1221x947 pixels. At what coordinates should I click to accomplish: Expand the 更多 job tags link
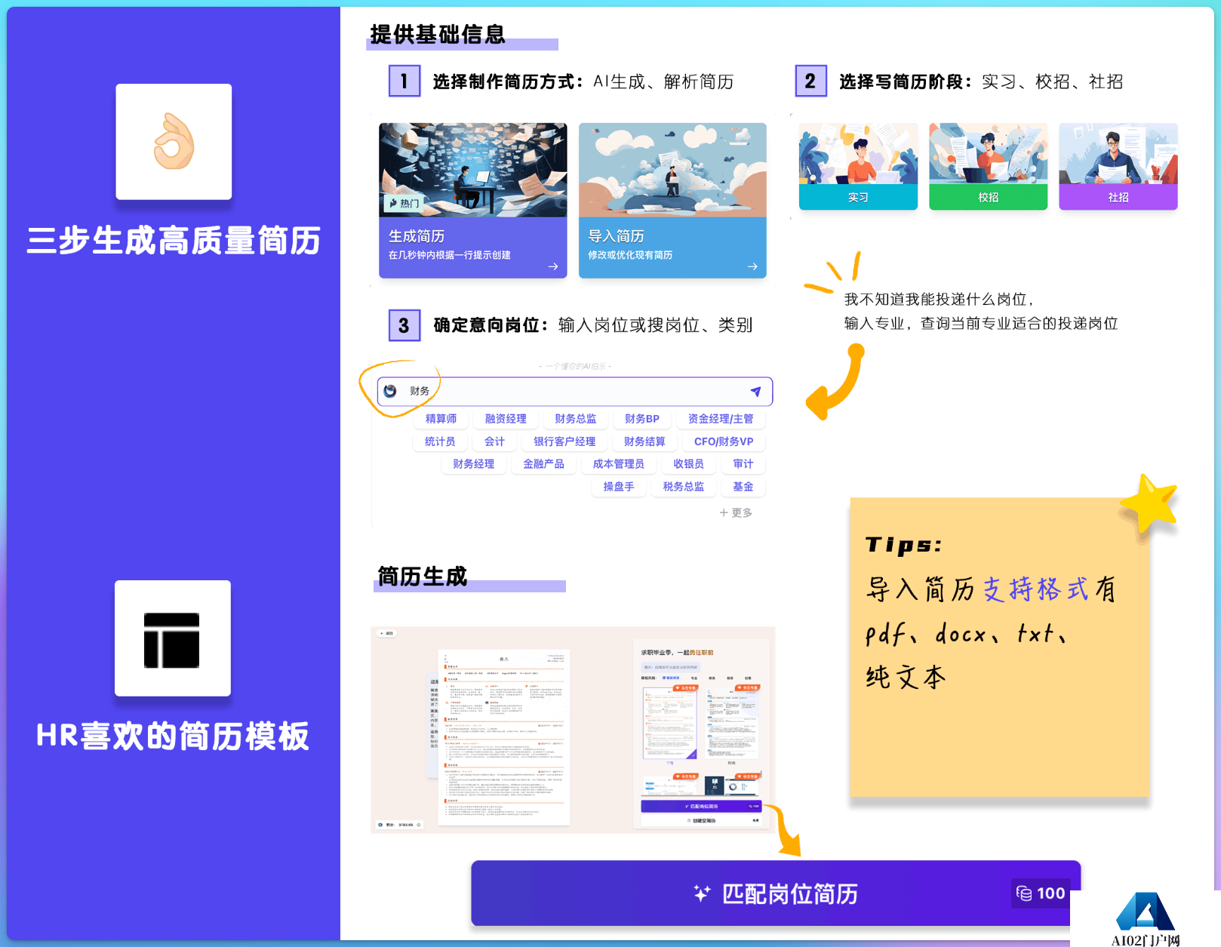(x=736, y=512)
